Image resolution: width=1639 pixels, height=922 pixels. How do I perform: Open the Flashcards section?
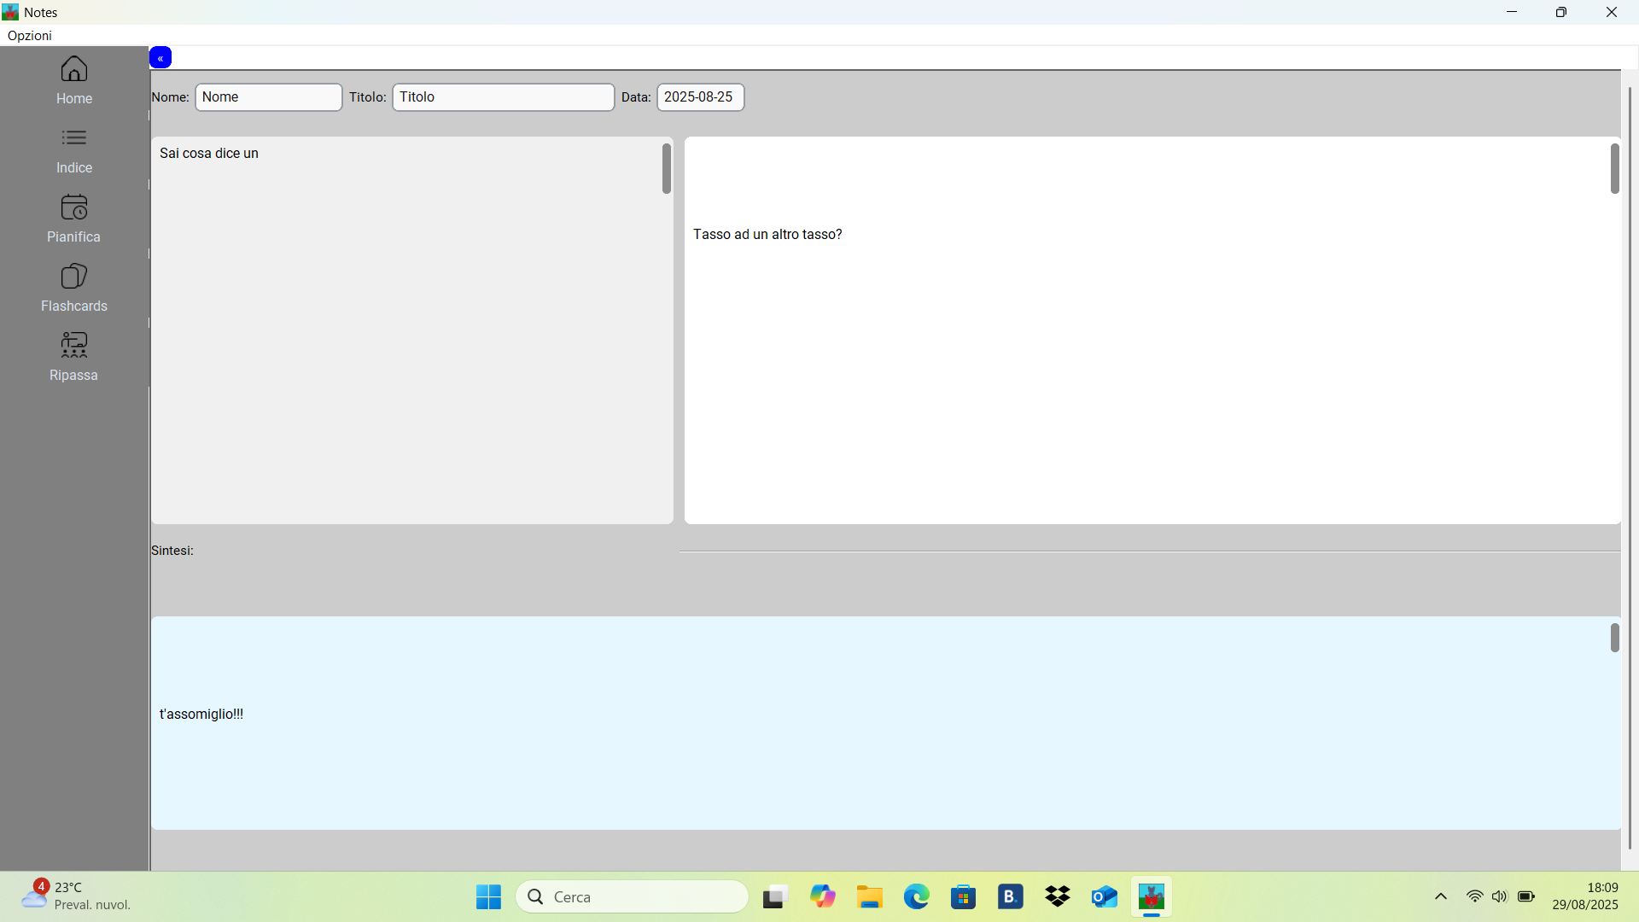[x=74, y=289]
